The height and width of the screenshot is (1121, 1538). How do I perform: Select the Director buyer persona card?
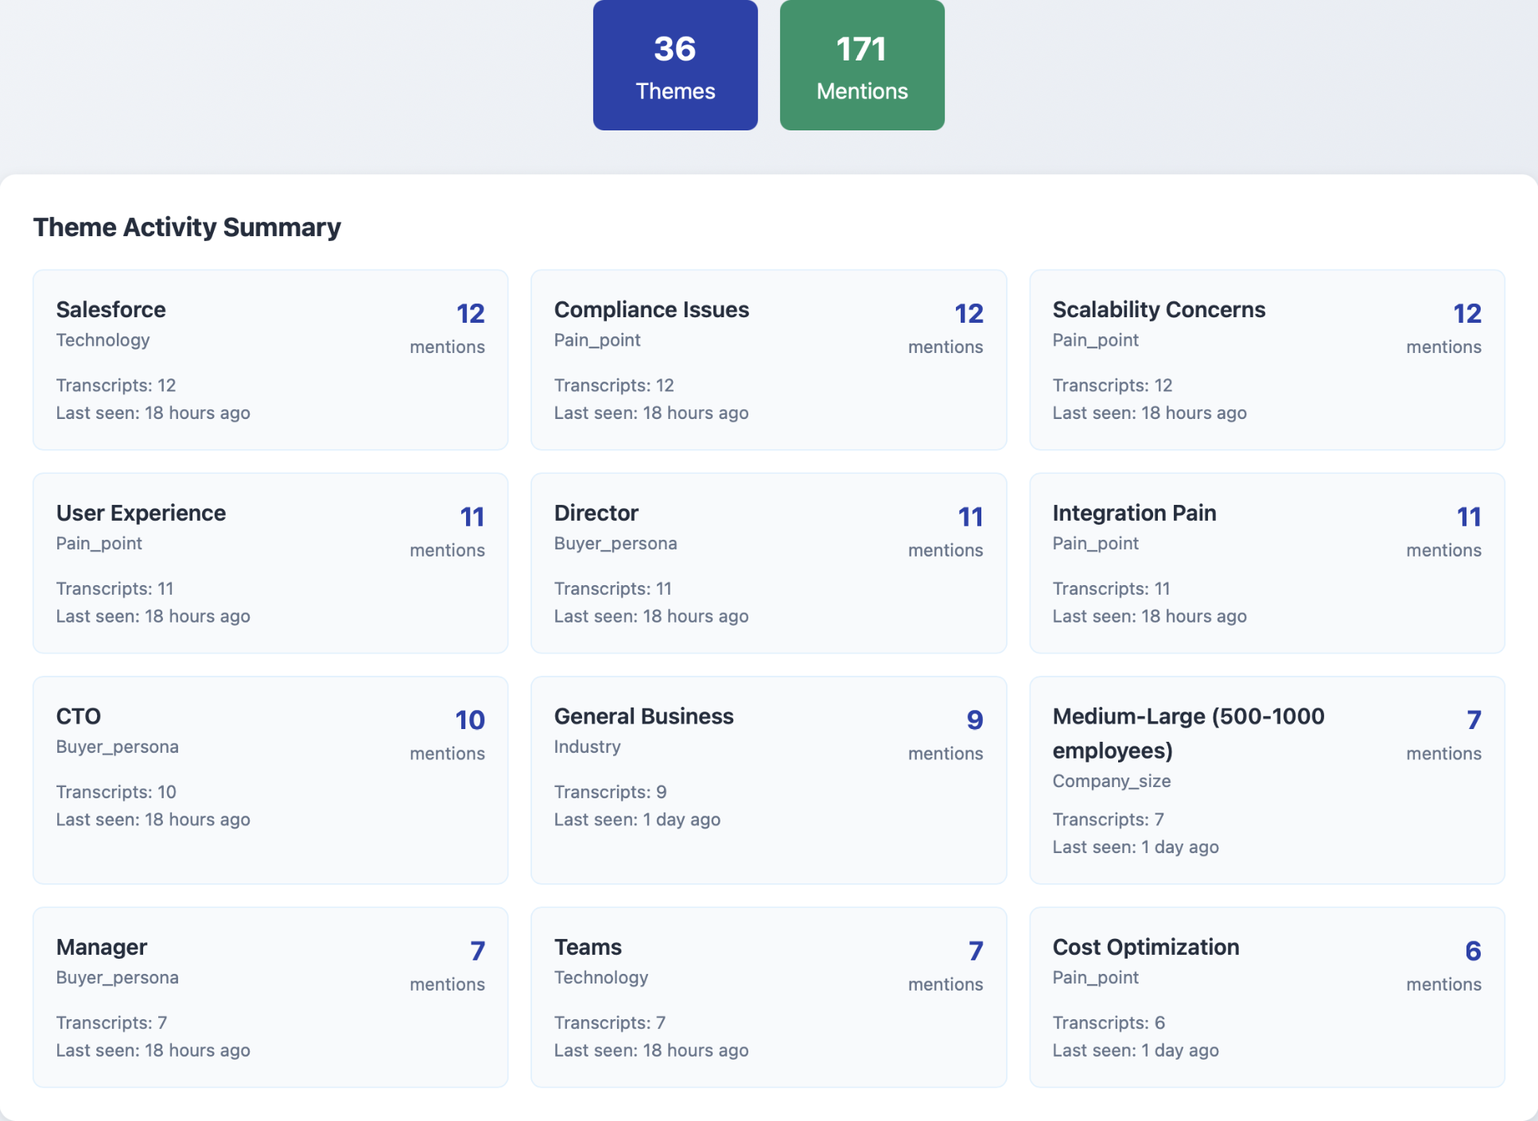[x=767, y=564]
